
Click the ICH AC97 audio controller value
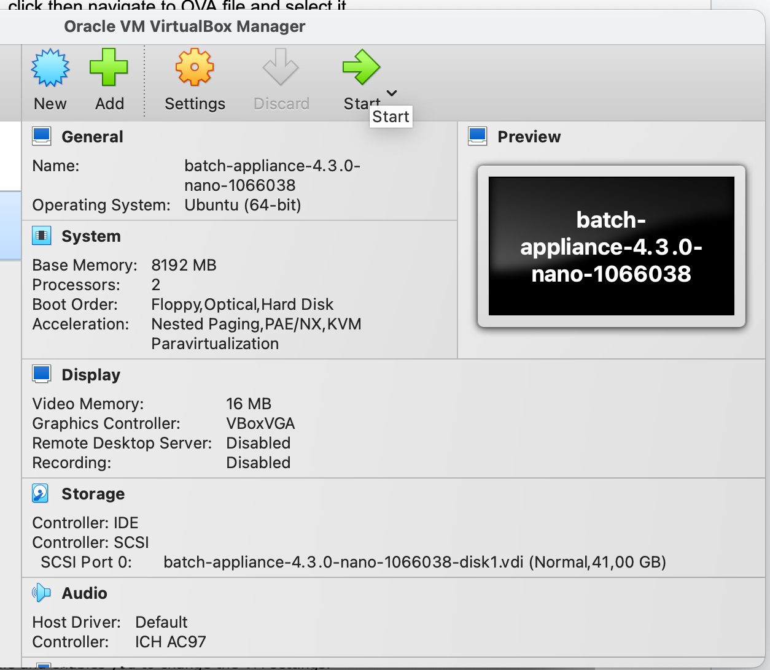(171, 642)
